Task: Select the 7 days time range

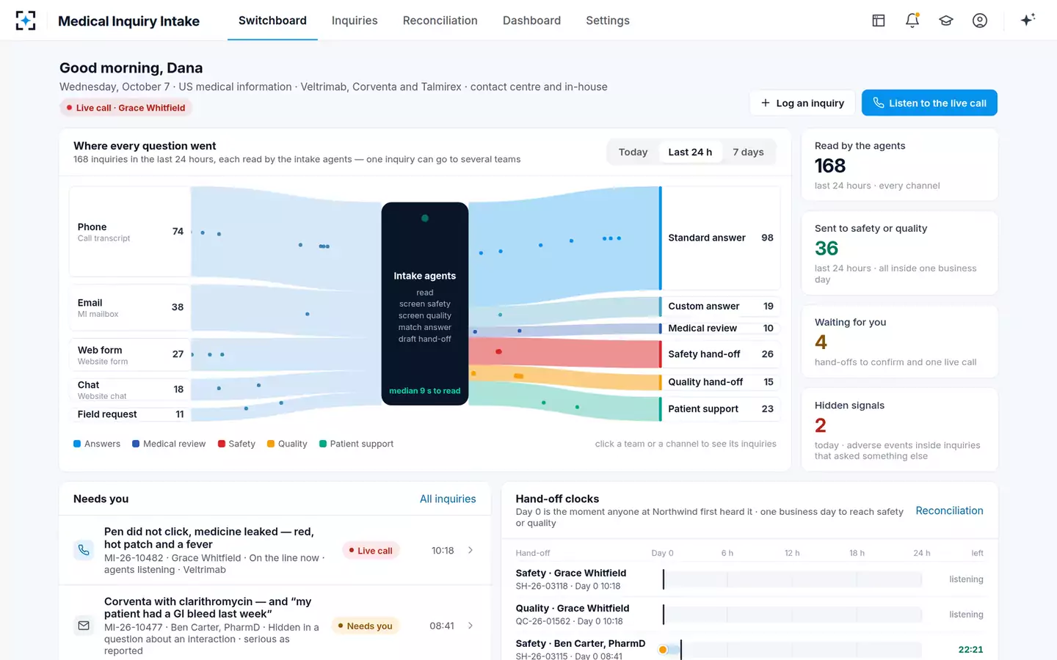Action: [748, 152]
